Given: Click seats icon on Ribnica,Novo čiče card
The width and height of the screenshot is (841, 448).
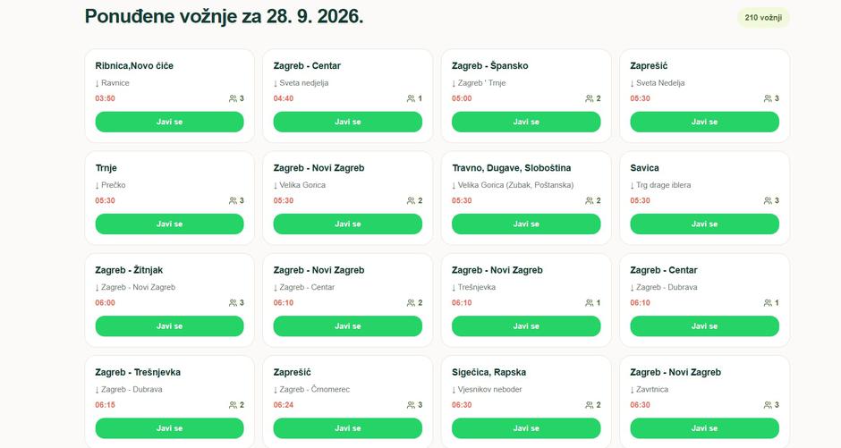Looking at the screenshot, I should pos(233,98).
